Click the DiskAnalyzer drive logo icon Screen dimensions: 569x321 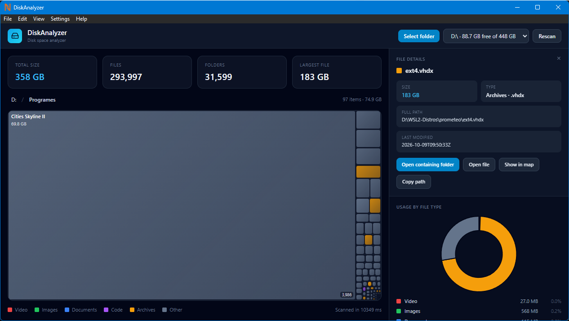(x=15, y=36)
